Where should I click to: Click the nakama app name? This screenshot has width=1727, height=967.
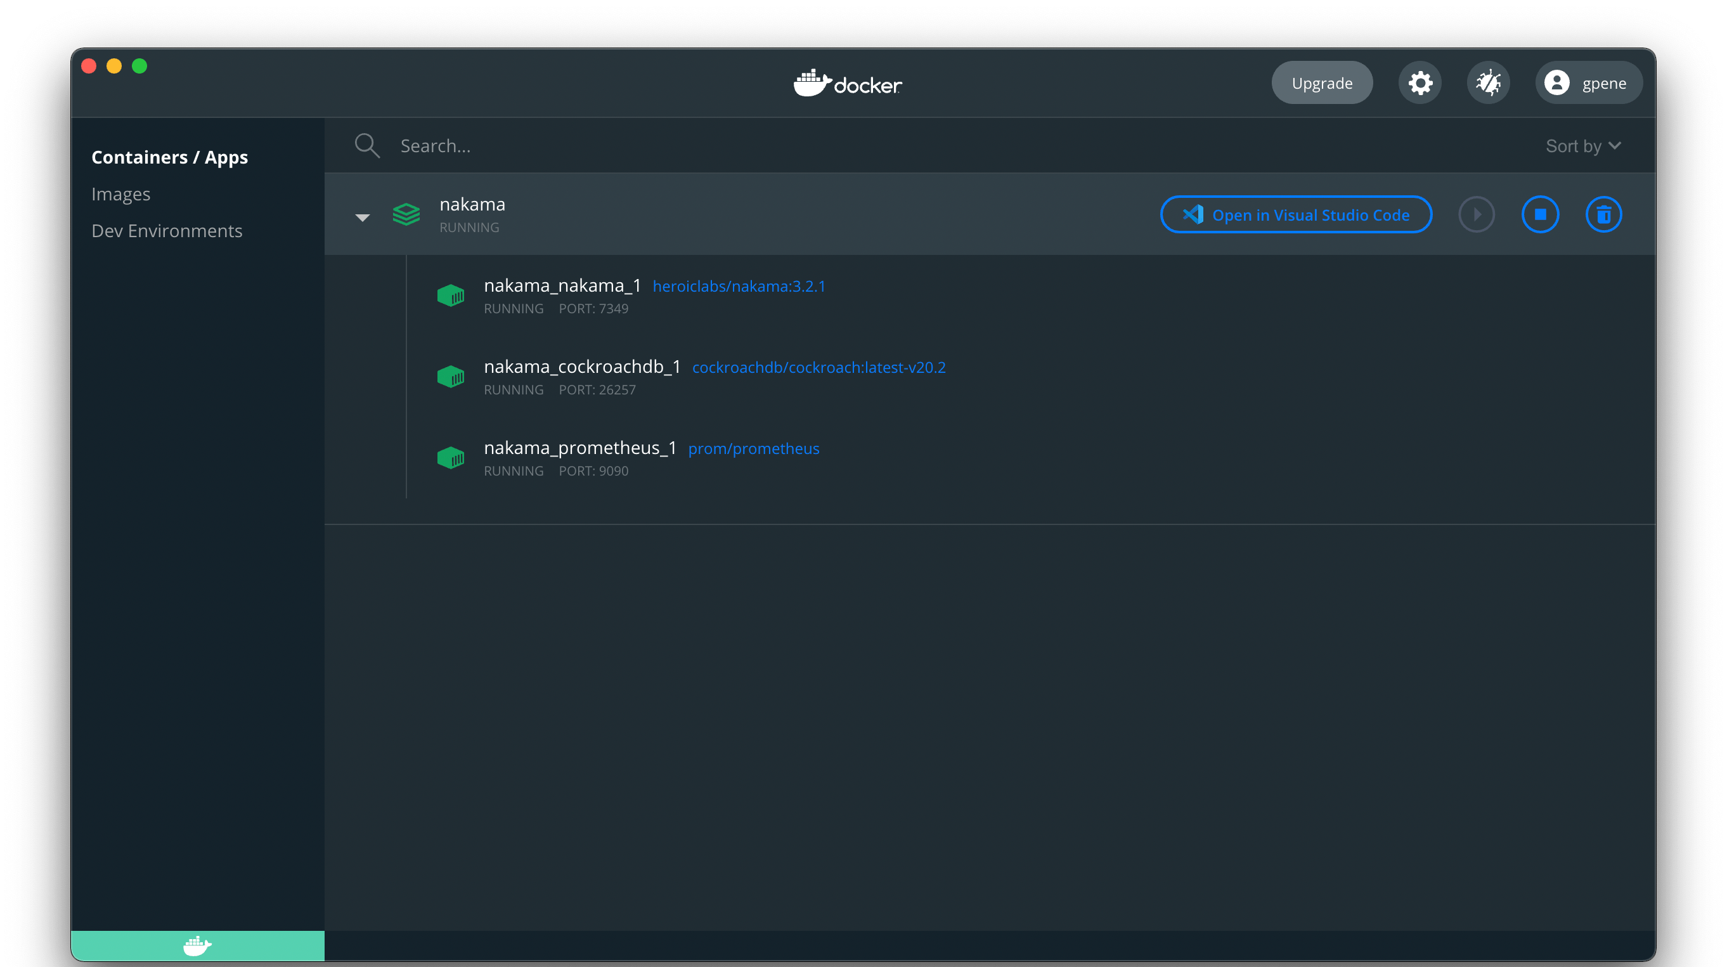[x=472, y=204]
